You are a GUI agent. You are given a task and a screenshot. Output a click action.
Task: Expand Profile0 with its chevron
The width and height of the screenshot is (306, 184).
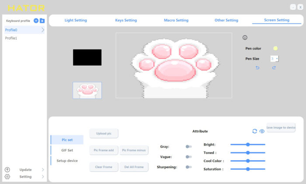[43, 30]
